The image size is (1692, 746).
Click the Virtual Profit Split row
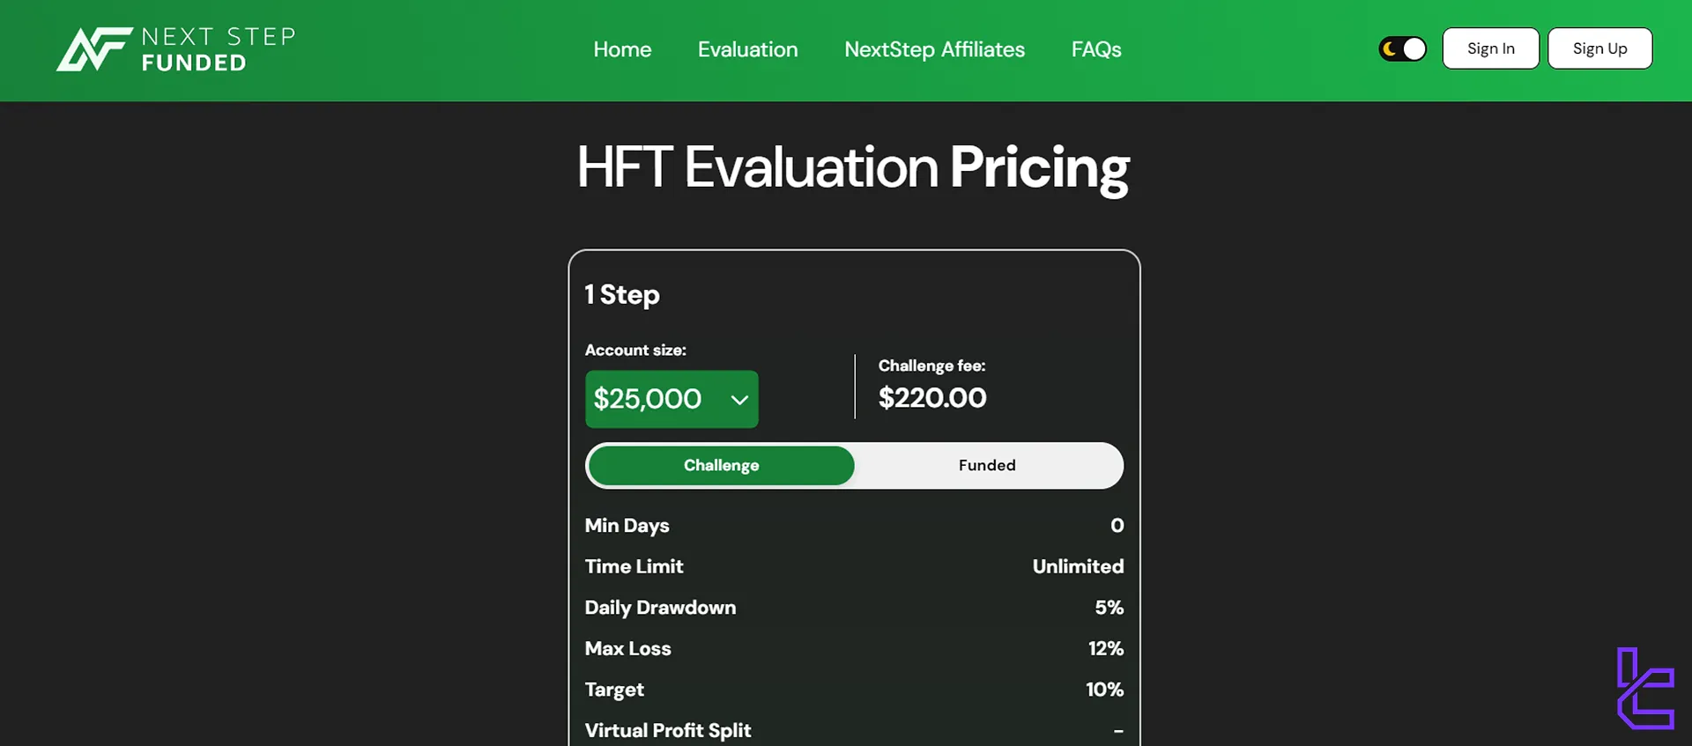(x=668, y=730)
